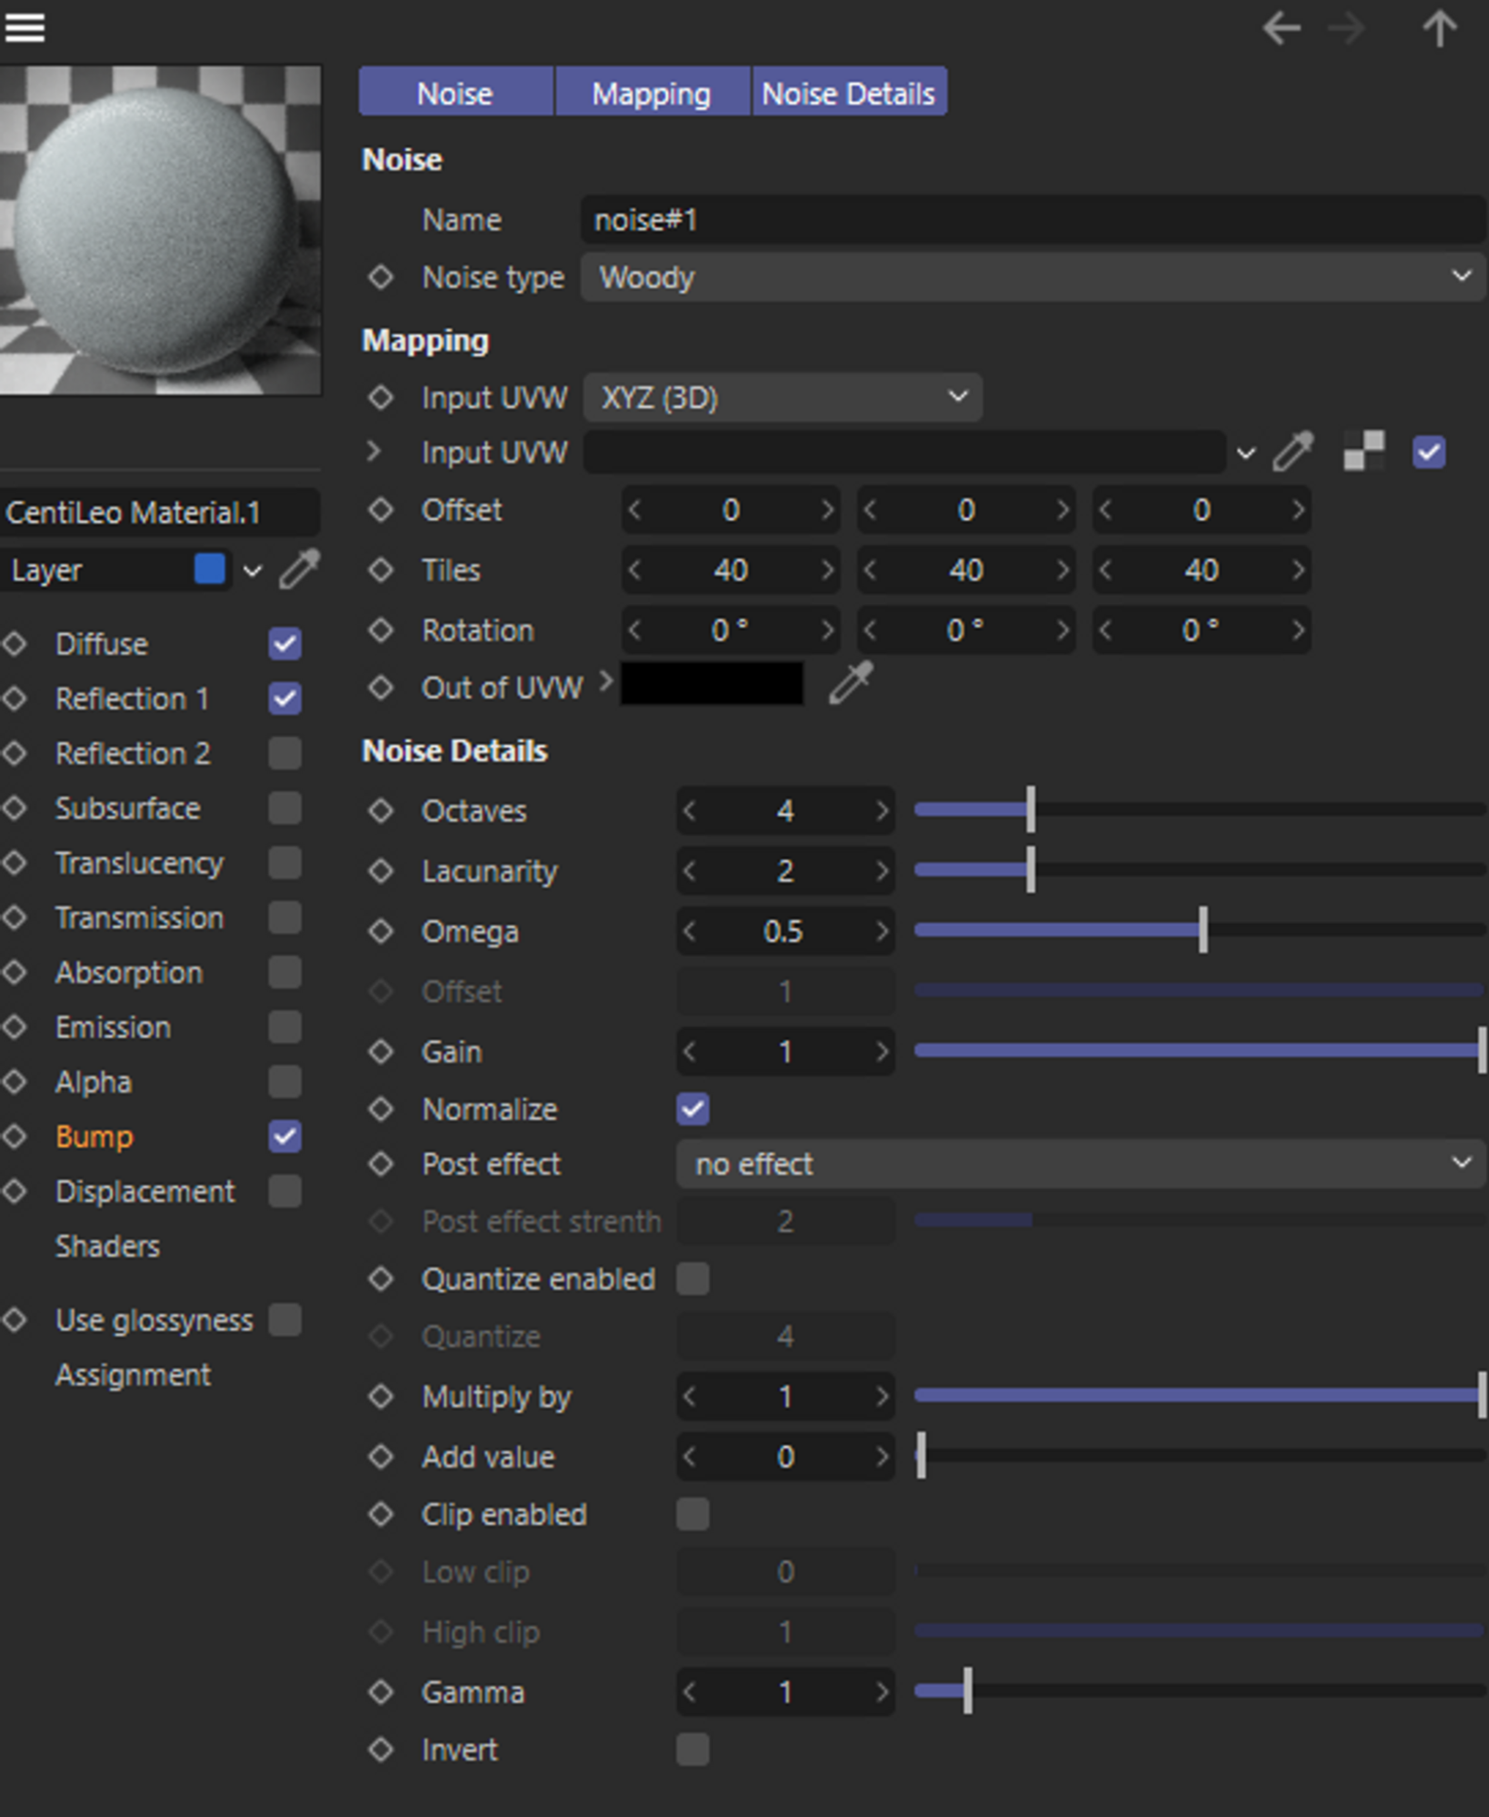Image resolution: width=1489 pixels, height=1817 pixels.
Task: Toggle keyframe diamond for Noise type
Action: [381, 277]
